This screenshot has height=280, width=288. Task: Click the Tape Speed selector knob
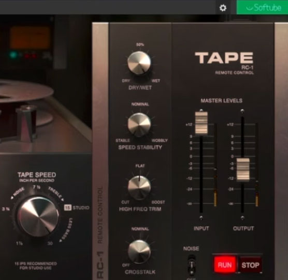click(38, 217)
